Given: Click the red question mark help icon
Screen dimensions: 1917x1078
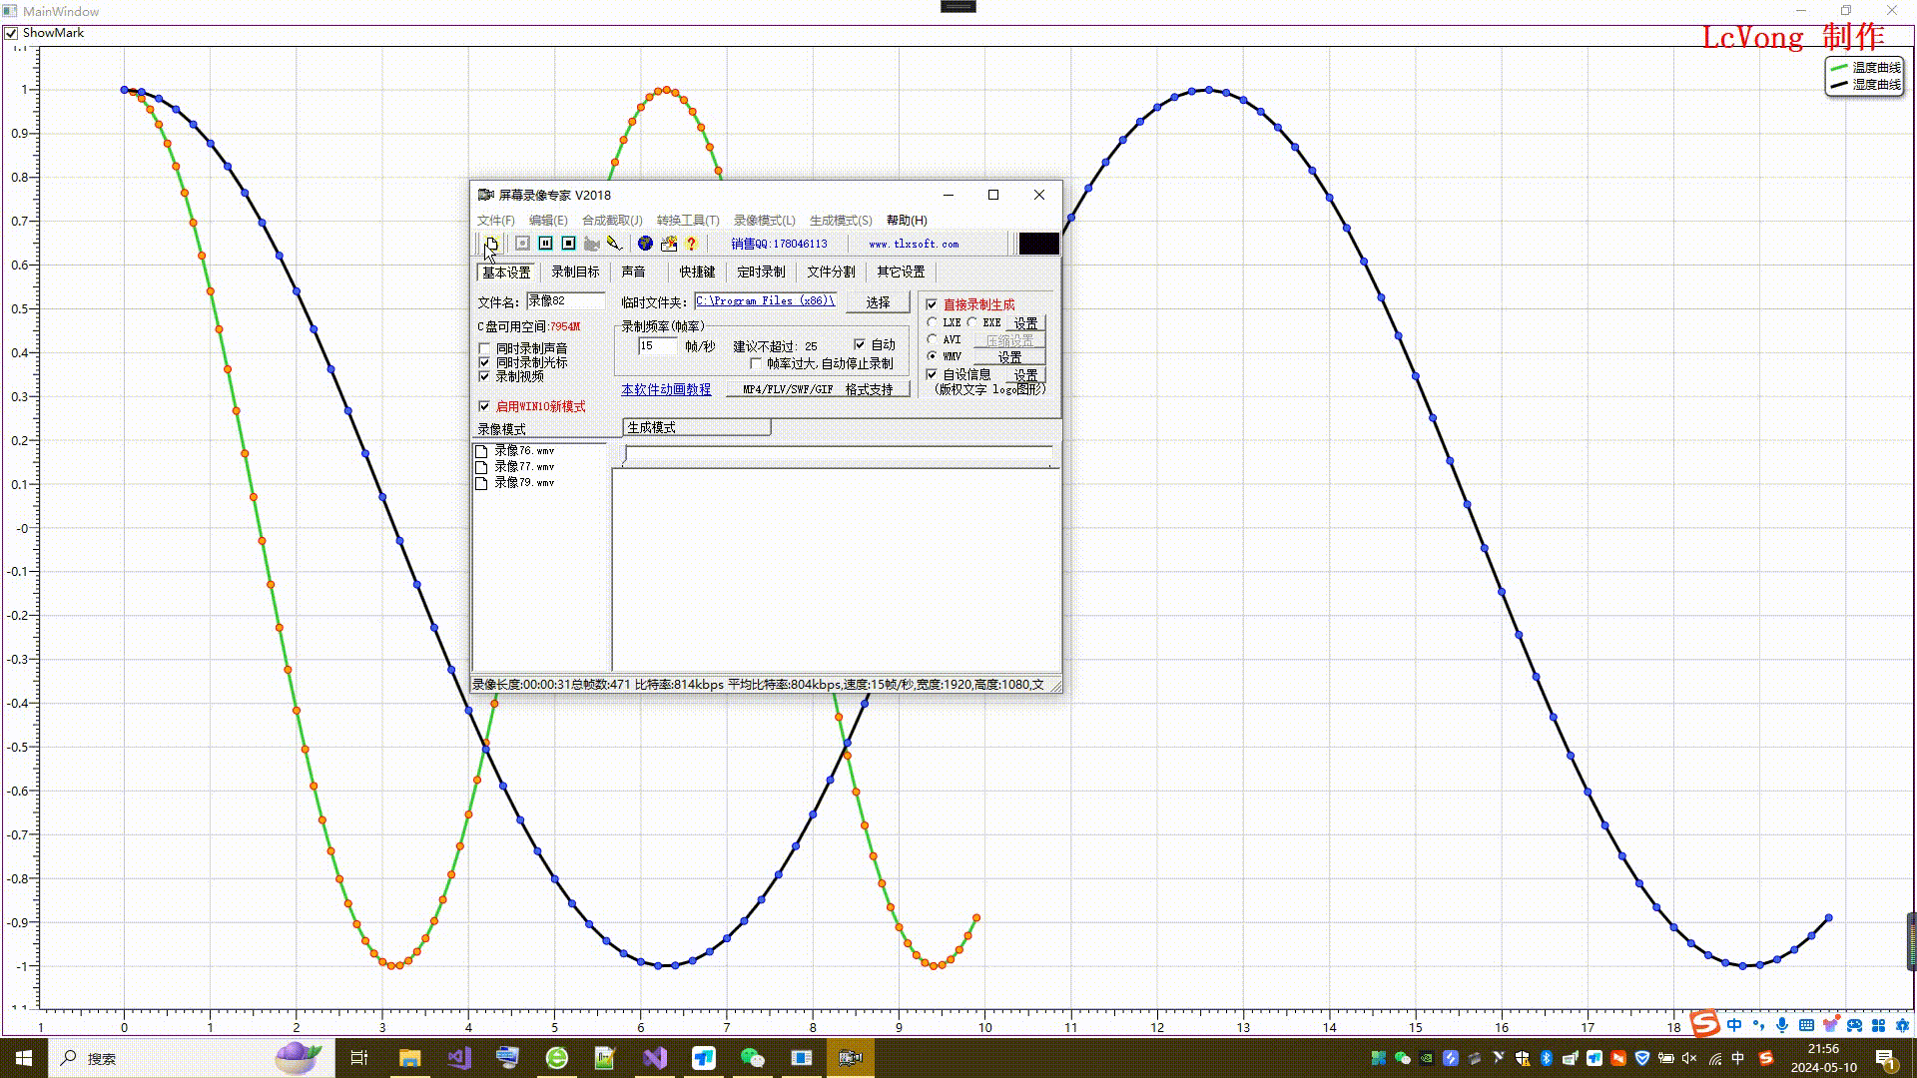Looking at the screenshot, I should click(691, 244).
